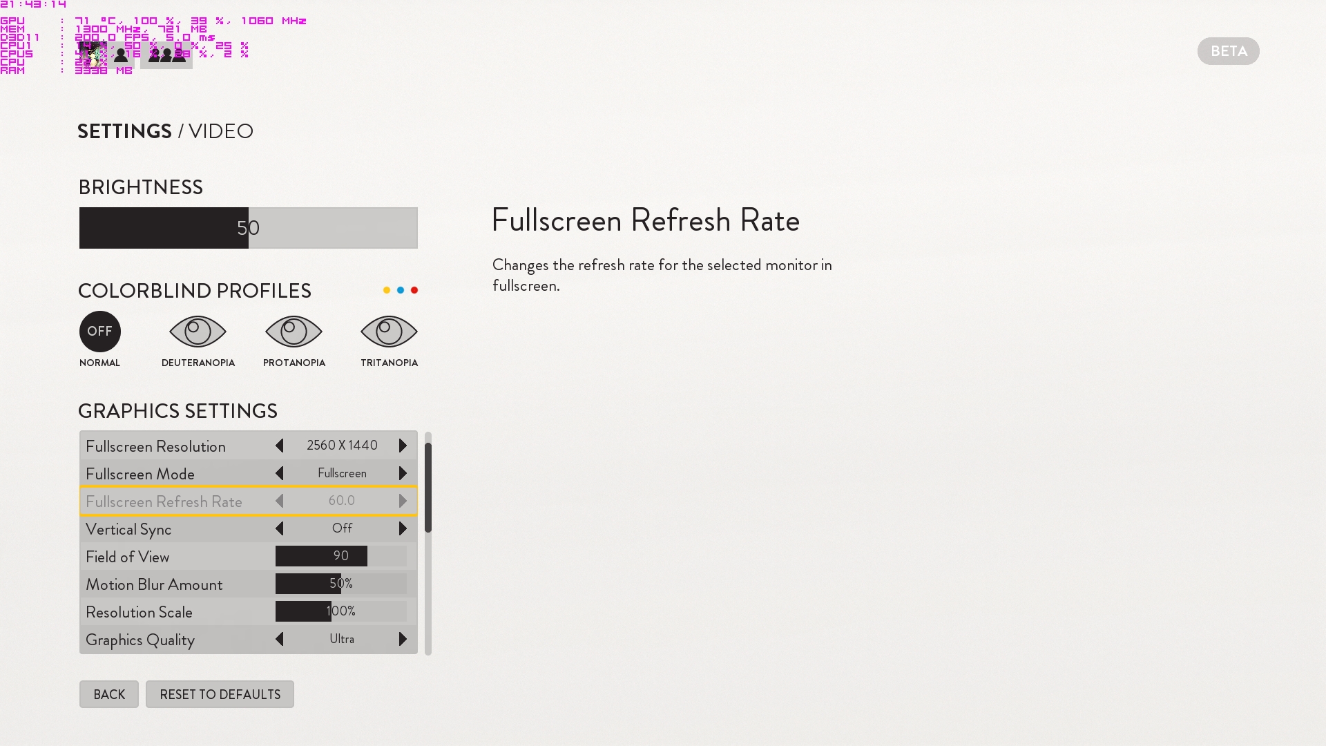Click the blue colorblind preview dot
Screen dimensions: 1326x746
click(x=401, y=290)
